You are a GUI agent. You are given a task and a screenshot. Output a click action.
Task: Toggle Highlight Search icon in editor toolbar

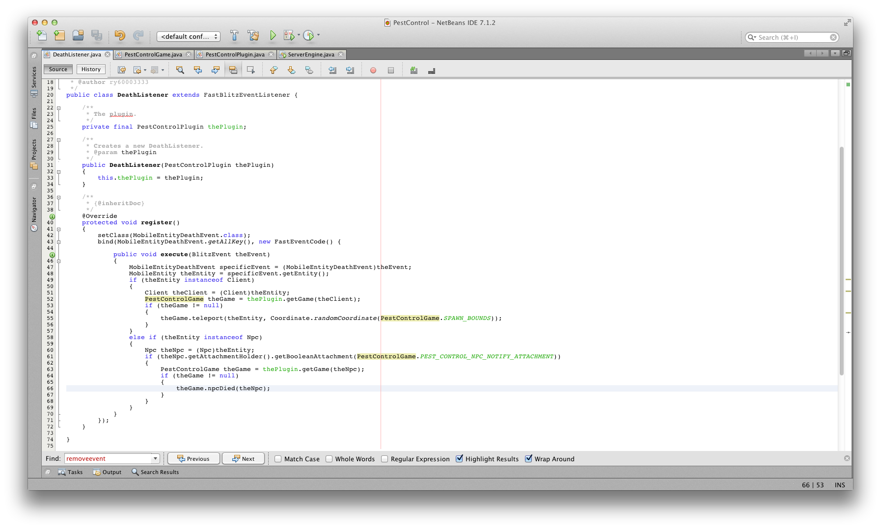(233, 70)
